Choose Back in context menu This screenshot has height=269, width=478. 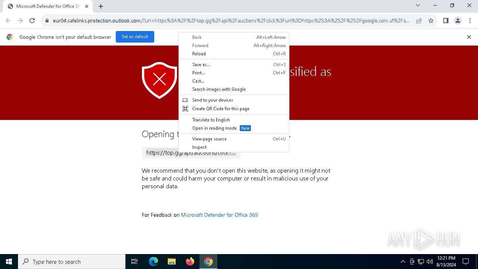(x=234, y=37)
